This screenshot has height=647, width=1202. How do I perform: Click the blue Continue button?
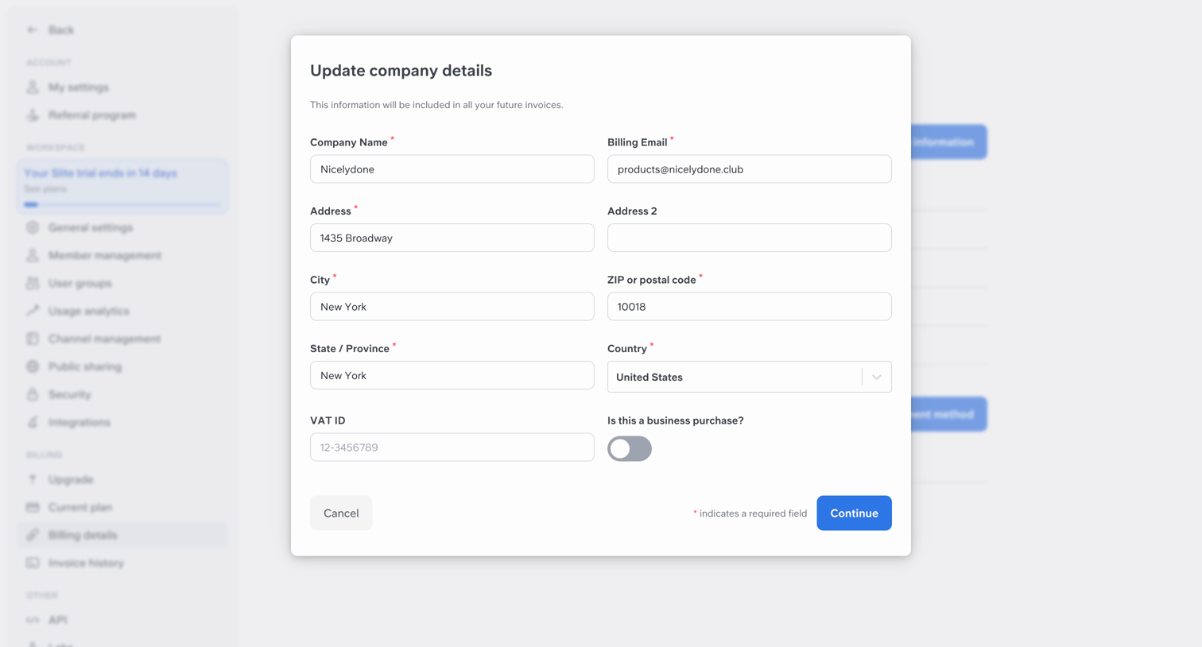(x=854, y=513)
